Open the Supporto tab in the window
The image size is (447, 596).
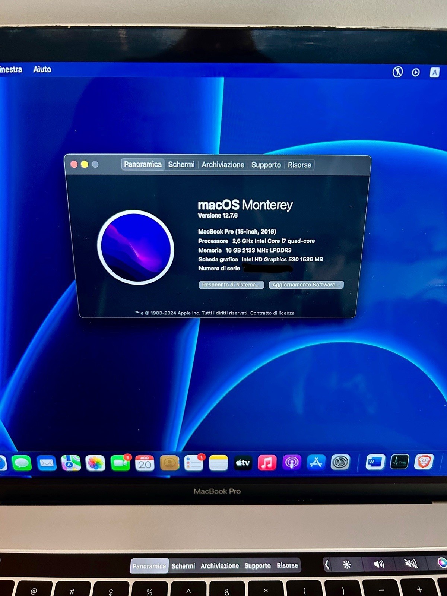[x=266, y=165]
